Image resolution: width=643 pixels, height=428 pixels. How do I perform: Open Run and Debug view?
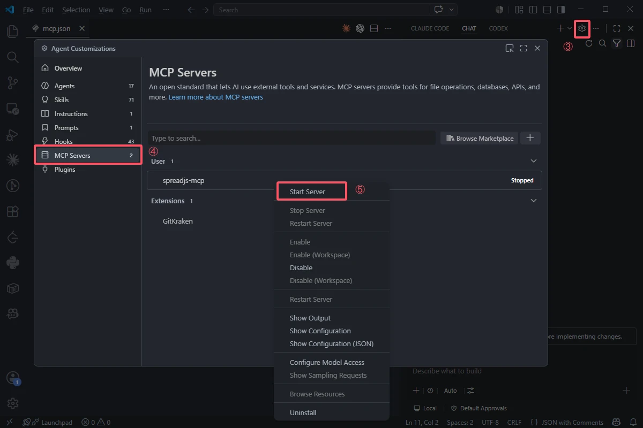click(12, 134)
